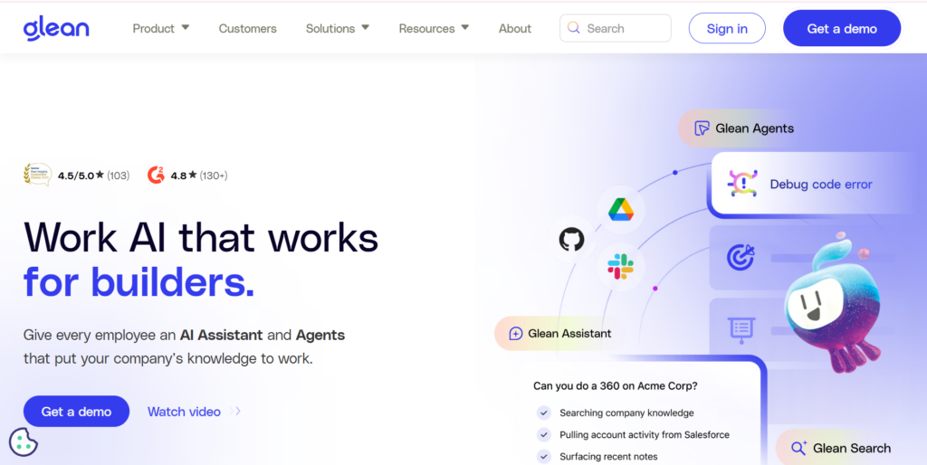Click the 4.8 G2 rating text
This screenshot has width=927, height=465.
pyautogui.click(x=178, y=176)
